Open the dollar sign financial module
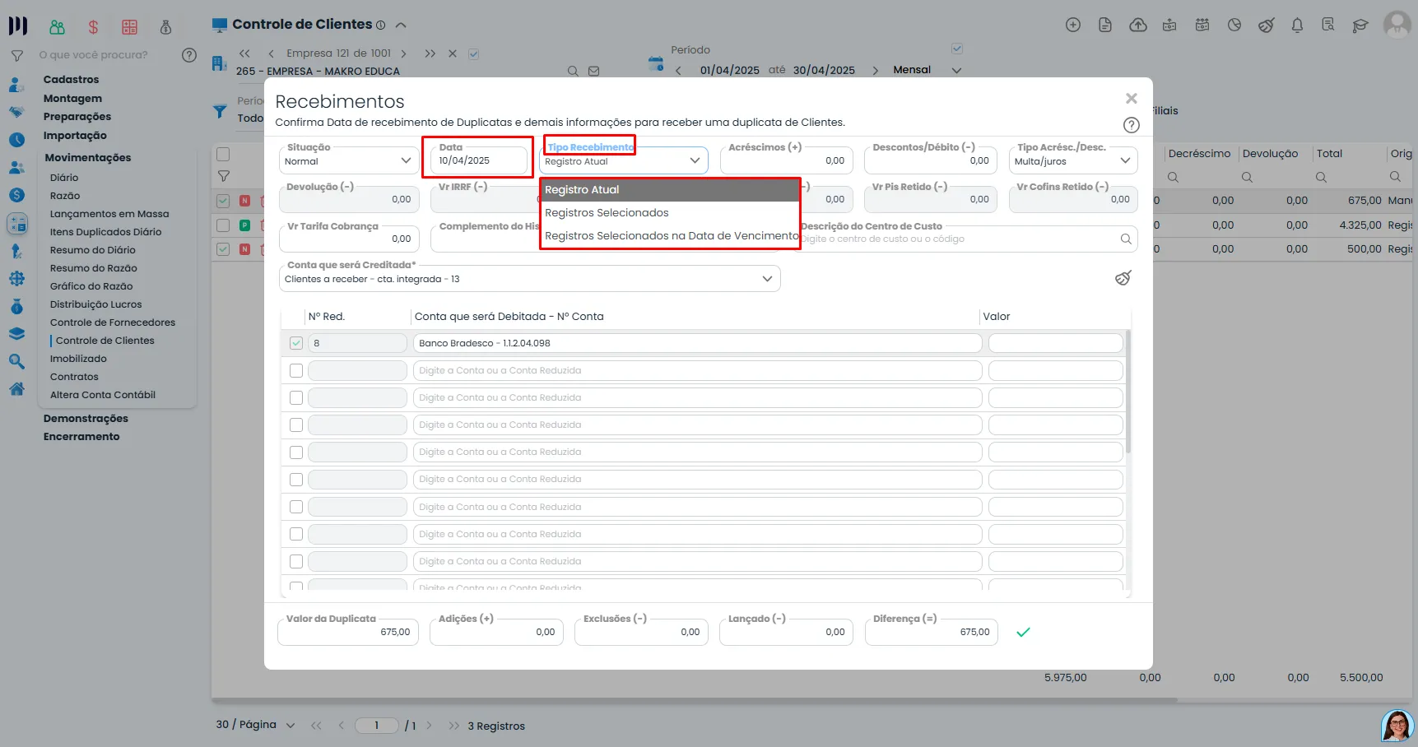 click(x=93, y=27)
